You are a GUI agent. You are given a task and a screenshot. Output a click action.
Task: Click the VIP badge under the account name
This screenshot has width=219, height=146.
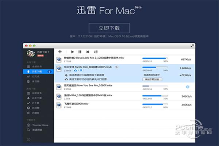pos(41,55)
